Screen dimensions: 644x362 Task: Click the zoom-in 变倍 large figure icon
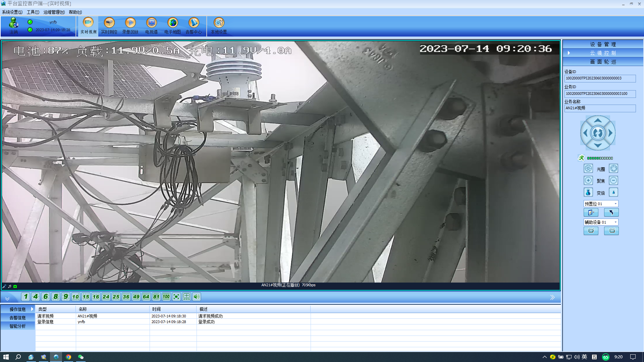588,192
